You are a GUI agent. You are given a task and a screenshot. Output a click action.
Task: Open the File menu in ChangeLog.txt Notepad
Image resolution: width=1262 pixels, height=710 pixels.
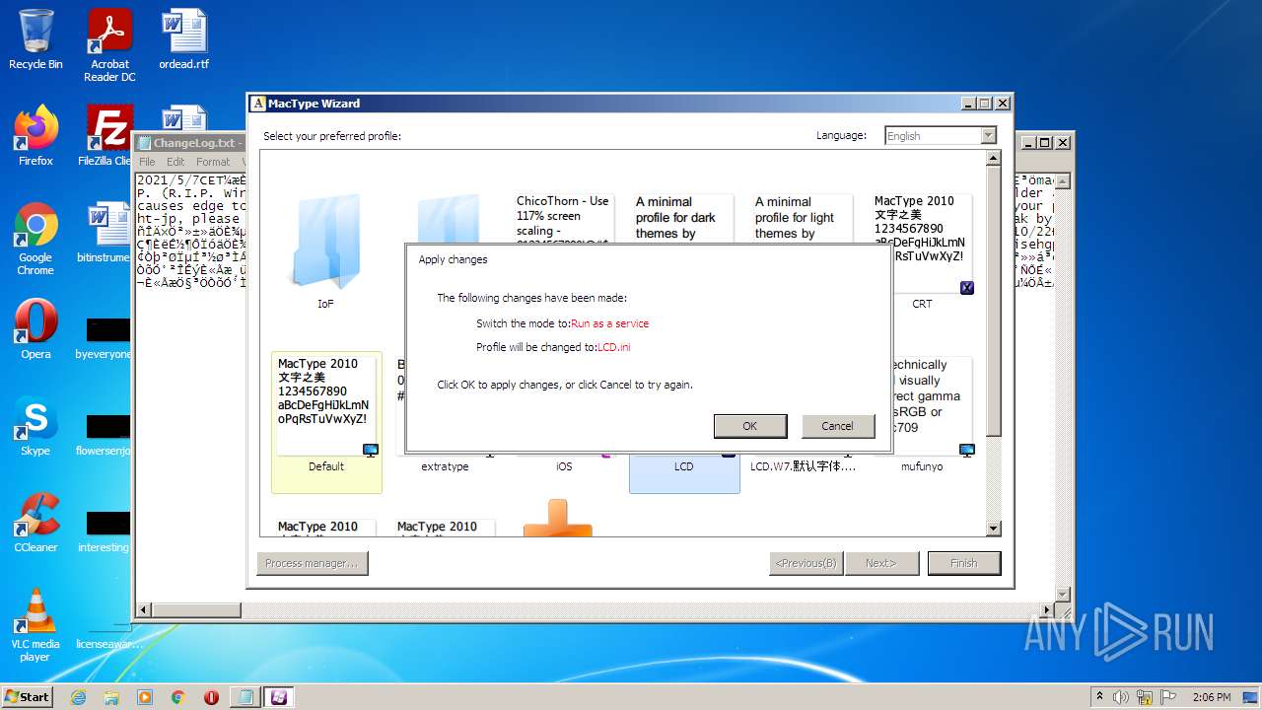[x=147, y=162]
